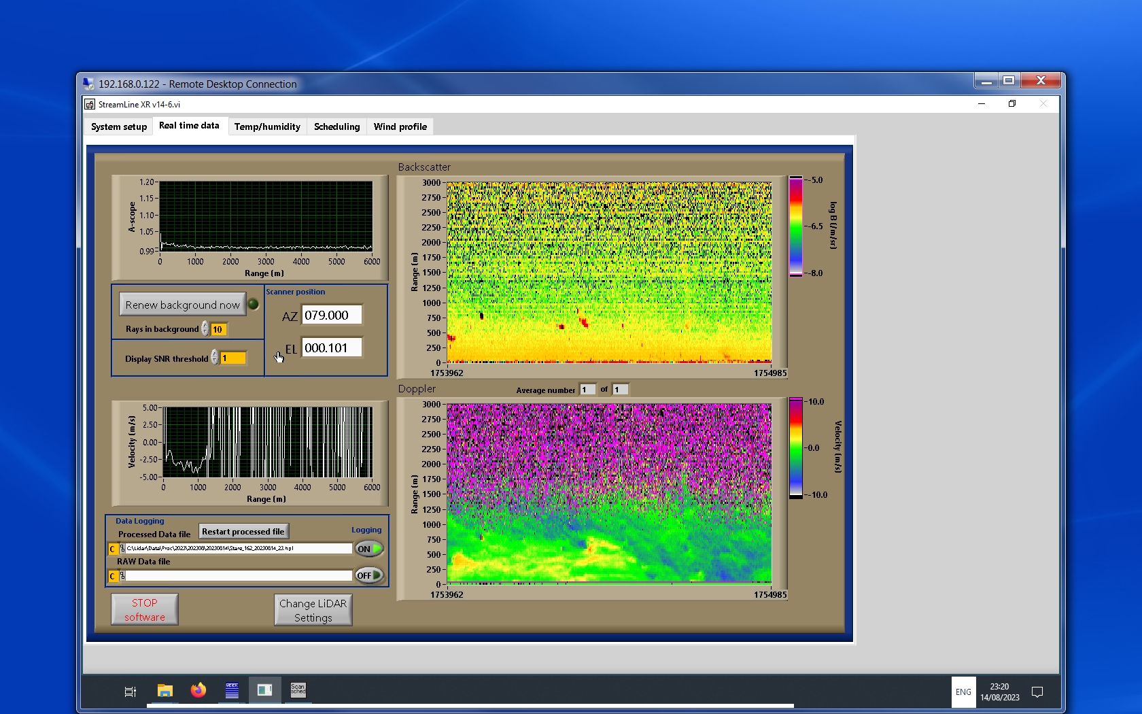Click the Change LiDAR Settings button
Image resolution: width=1142 pixels, height=714 pixels.
(x=313, y=610)
